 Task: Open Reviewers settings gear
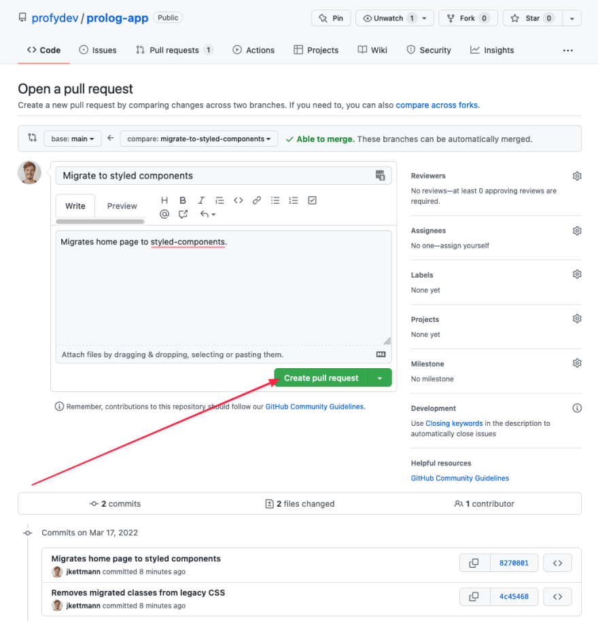[577, 176]
